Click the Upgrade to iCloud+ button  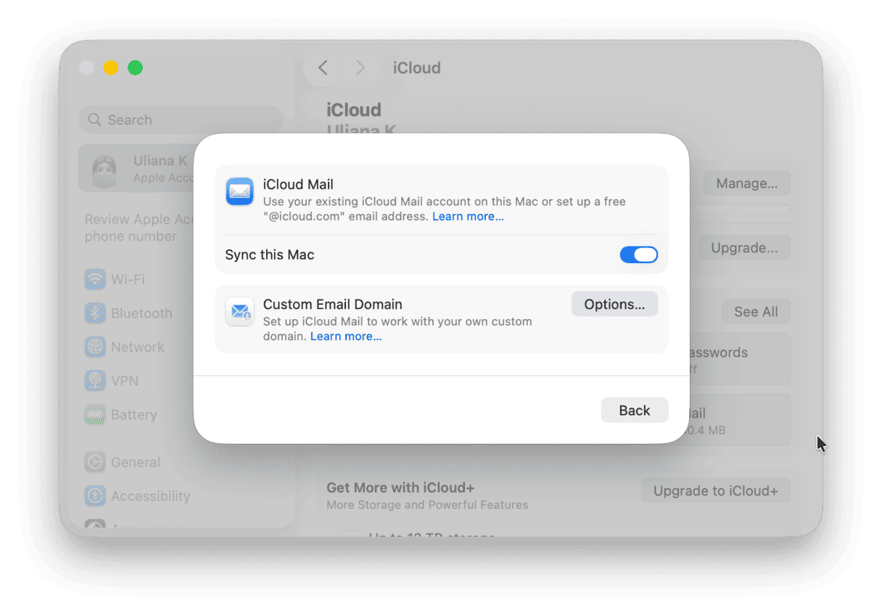[x=715, y=491]
